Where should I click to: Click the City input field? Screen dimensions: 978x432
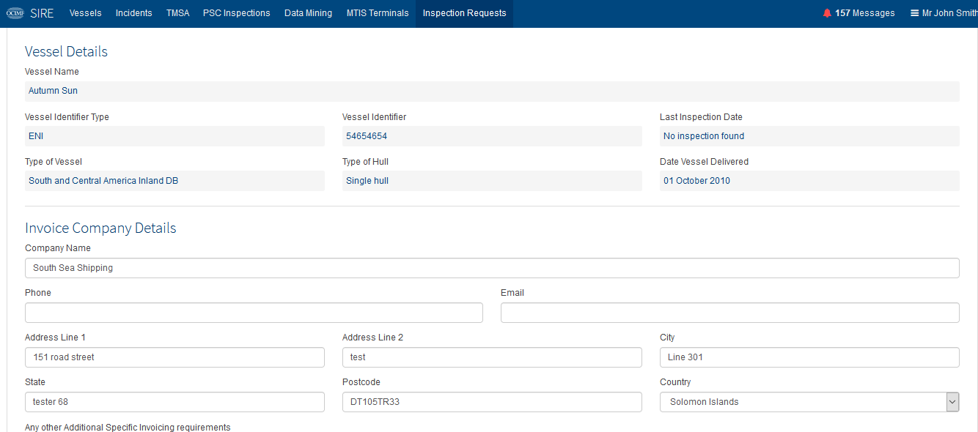pyautogui.click(x=809, y=357)
